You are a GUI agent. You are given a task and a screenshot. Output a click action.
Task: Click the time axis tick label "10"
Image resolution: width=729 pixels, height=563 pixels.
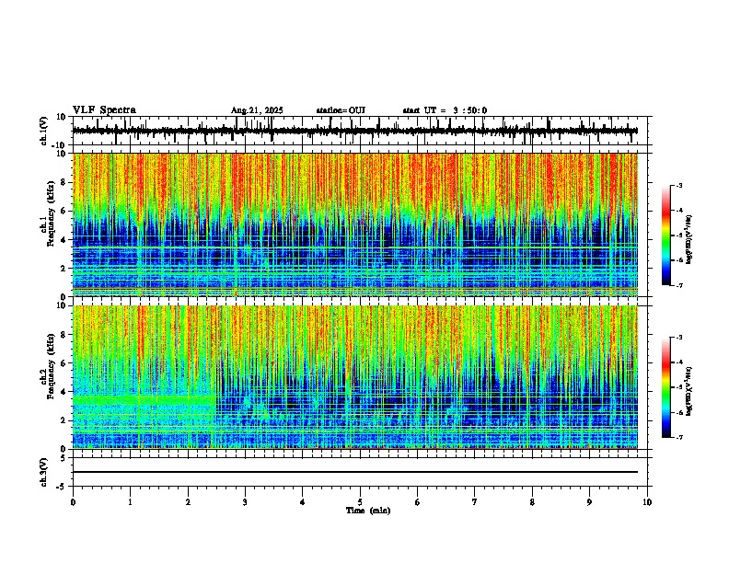pyautogui.click(x=647, y=501)
